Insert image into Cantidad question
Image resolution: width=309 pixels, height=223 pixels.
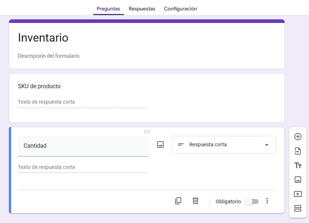coord(160,144)
